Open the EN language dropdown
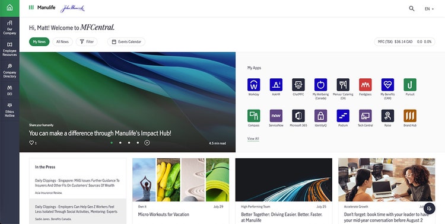Image resolution: width=445 pixels, height=224 pixels. point(429,9)
